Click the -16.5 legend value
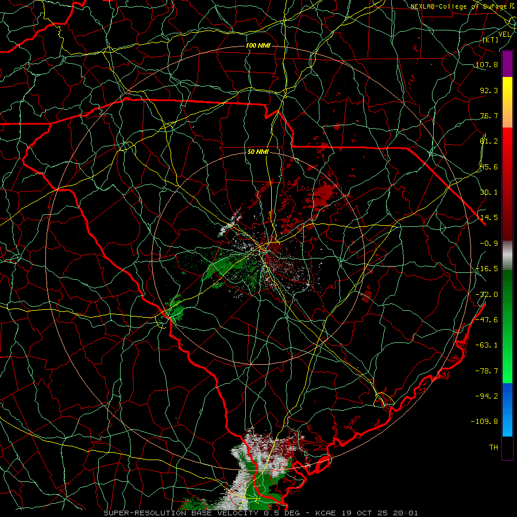This screenshot has height=517, width=517. pos(487,269)
